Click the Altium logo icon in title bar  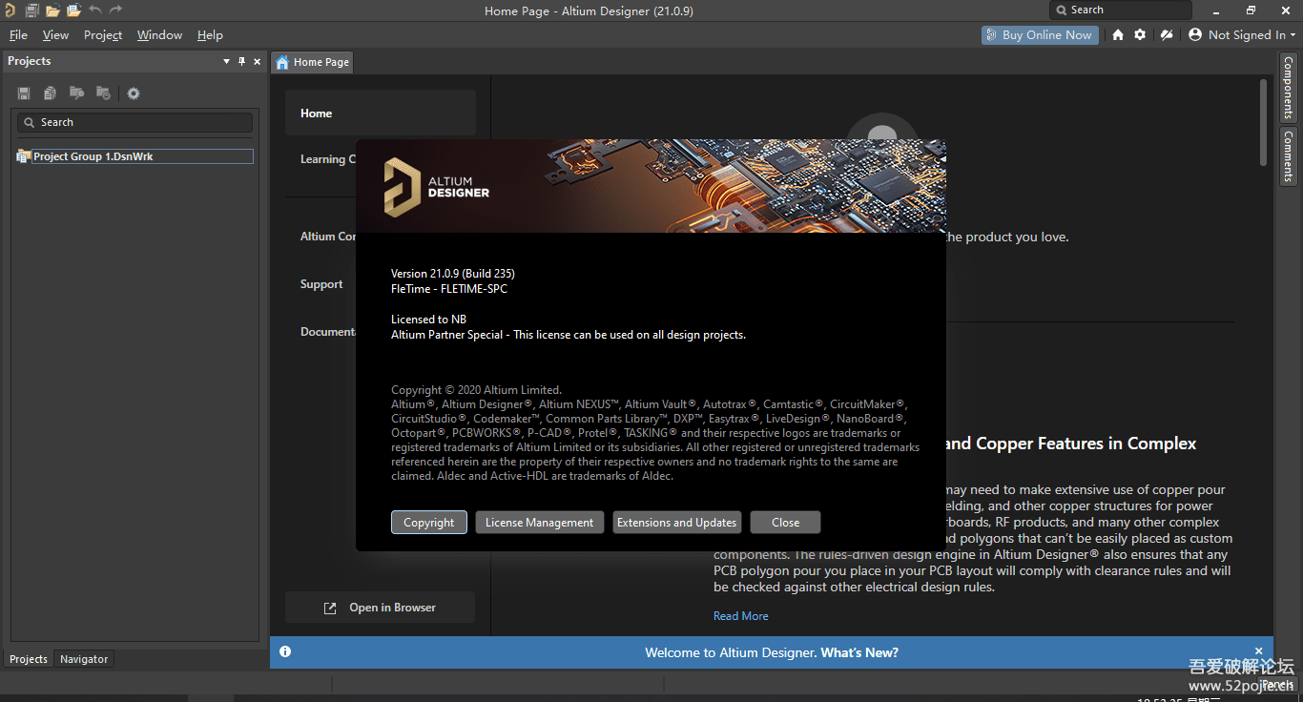click(x=10, y=10)
